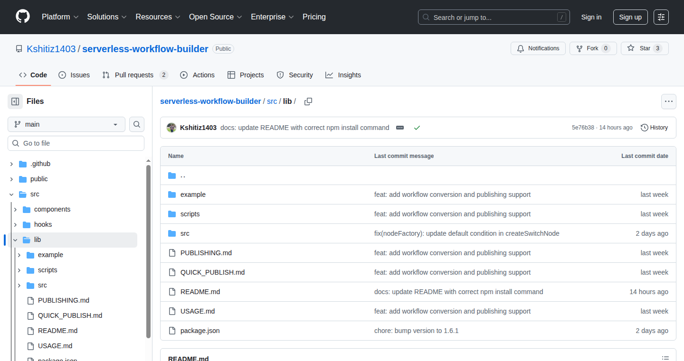Switch to the Projects tab
The height and width of the screenshot is (361, 684).
[x=246, y=75]
